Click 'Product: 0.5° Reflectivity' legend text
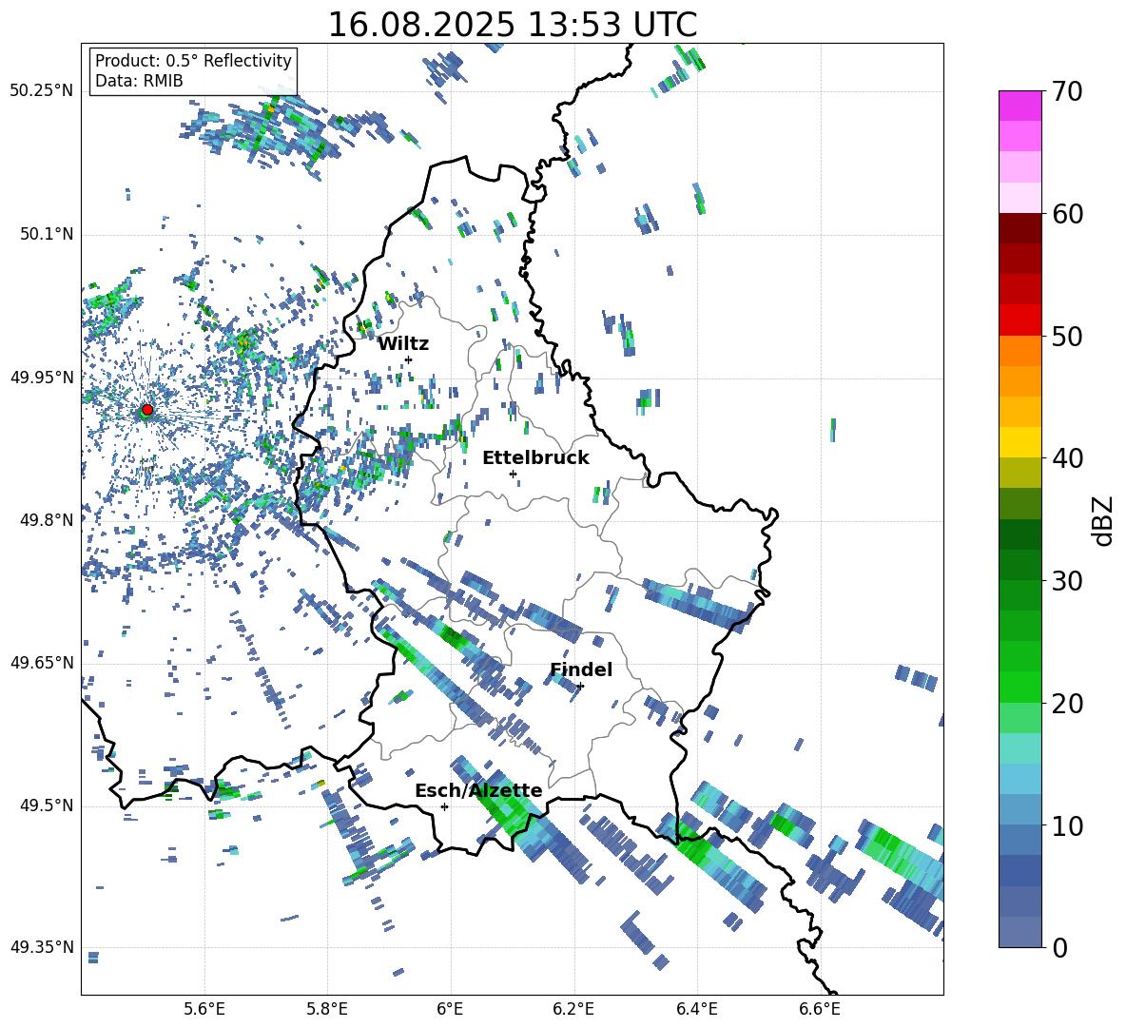This screenshot has height=1028, width=1126. 193,61
